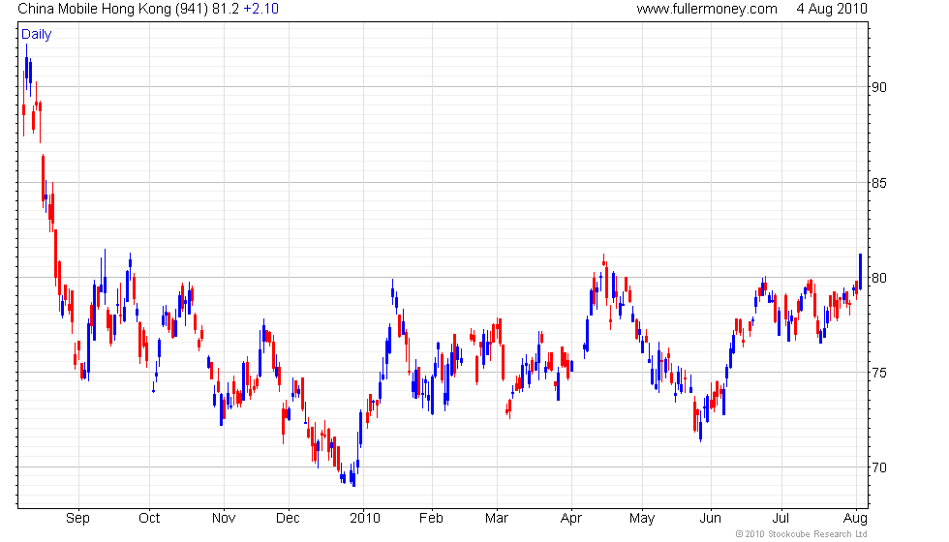Click the 'Nov' month label on time axis

[x=224, y=519]
